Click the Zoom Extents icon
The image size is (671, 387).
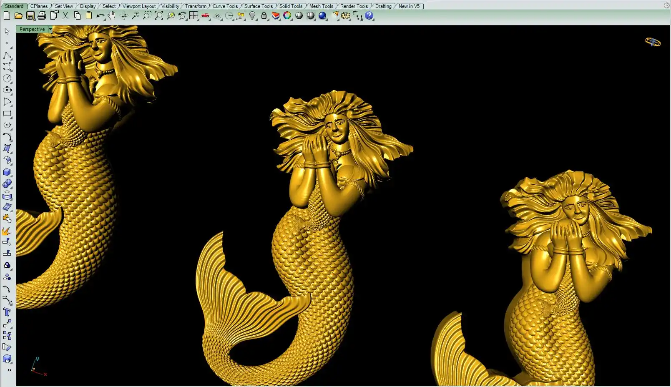pos(159,16)
